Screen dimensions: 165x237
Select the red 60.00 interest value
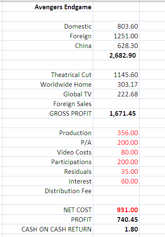coord(116,181)
